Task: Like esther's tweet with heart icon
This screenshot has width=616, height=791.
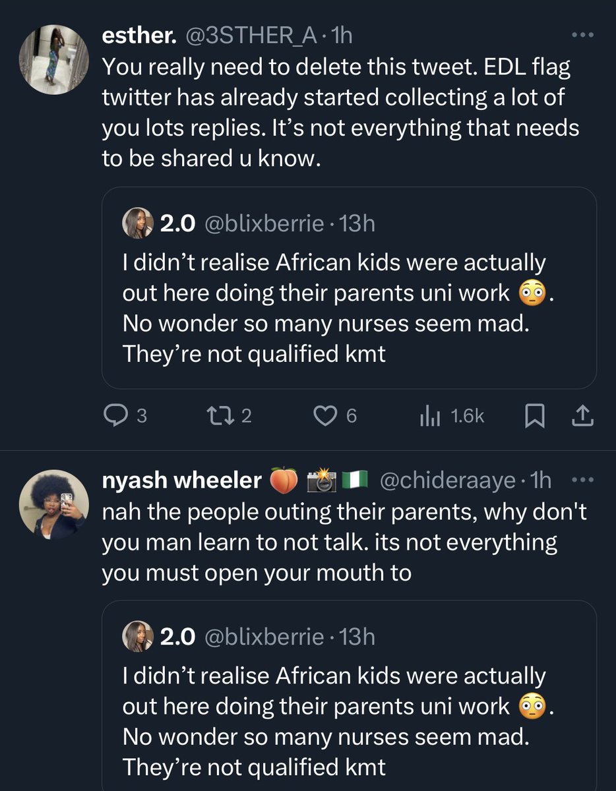Action: click(325, 416)
